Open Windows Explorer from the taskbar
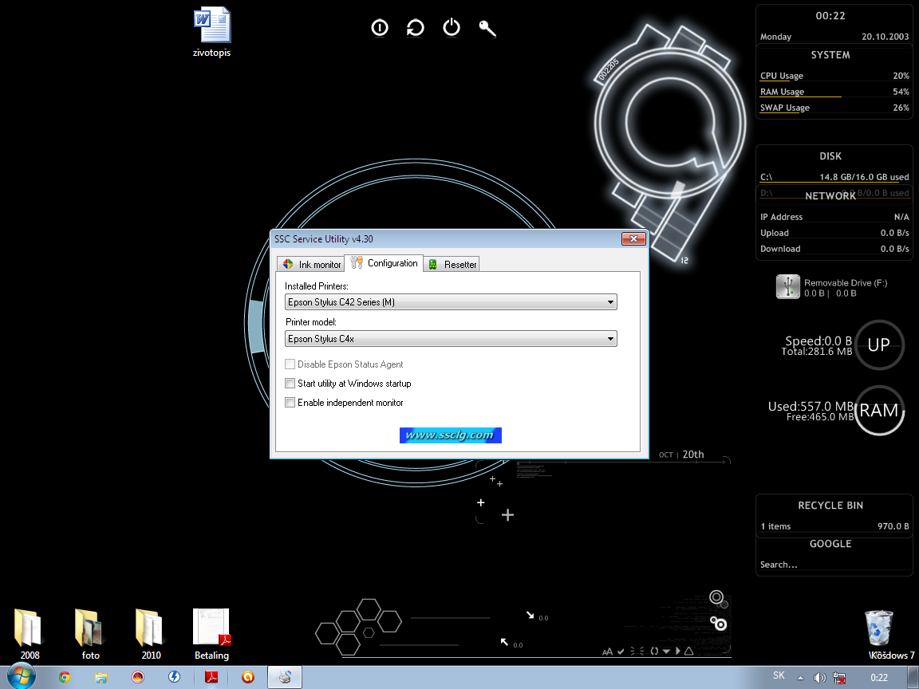 pos(101,677)
